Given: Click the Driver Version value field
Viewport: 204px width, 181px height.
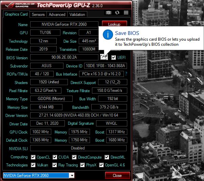Looking at the screenshot, I should [x=78, y=115].
